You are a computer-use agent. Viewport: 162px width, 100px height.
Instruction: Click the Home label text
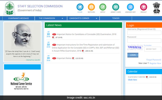coord(80,12)
